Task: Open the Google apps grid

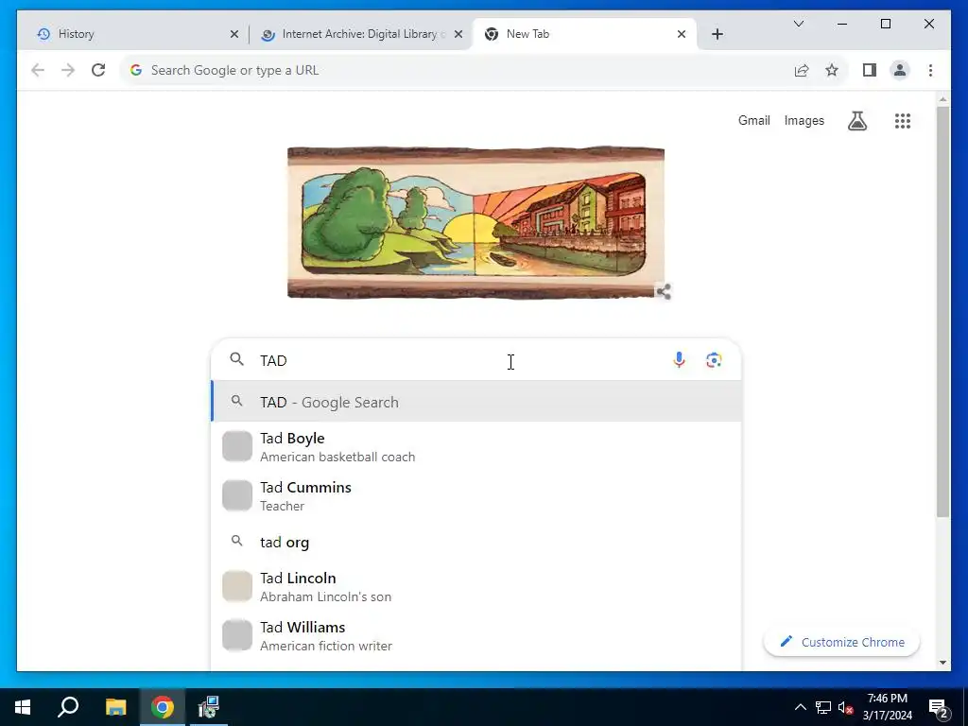Action: [x=903, y=121]
